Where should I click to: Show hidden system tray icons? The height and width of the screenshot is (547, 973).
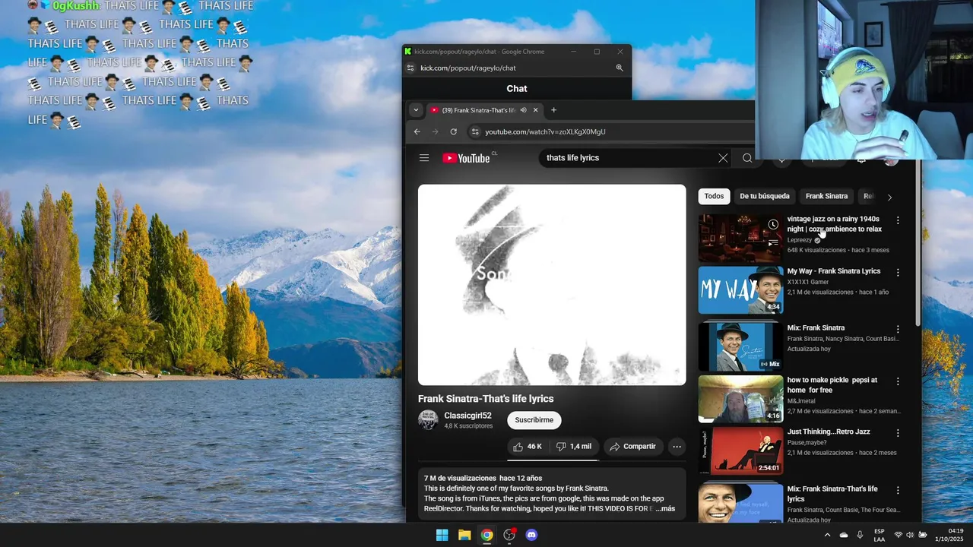[x=827, y=535]
